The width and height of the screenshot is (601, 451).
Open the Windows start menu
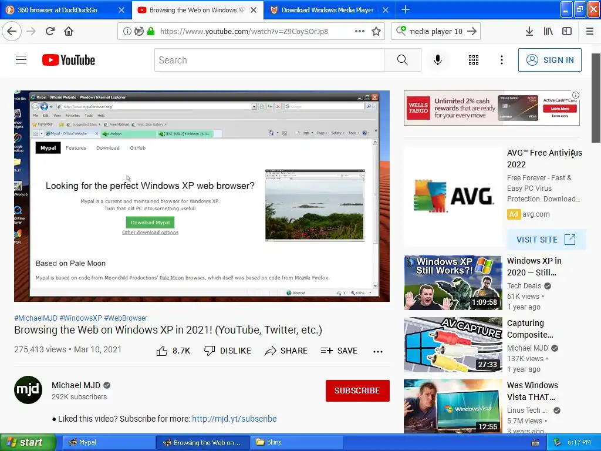[x=28, y=442]
